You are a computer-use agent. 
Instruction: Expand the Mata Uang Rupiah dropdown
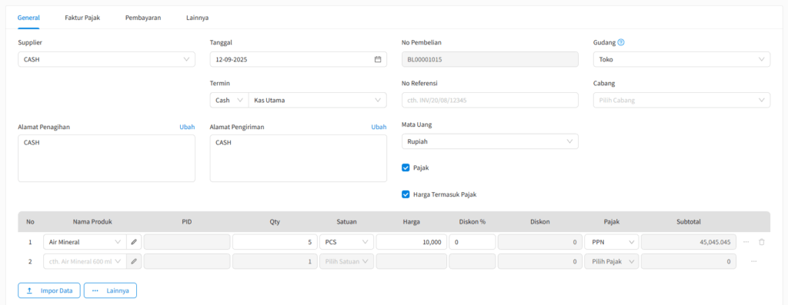pyautogui.click(x=490, y=141)
